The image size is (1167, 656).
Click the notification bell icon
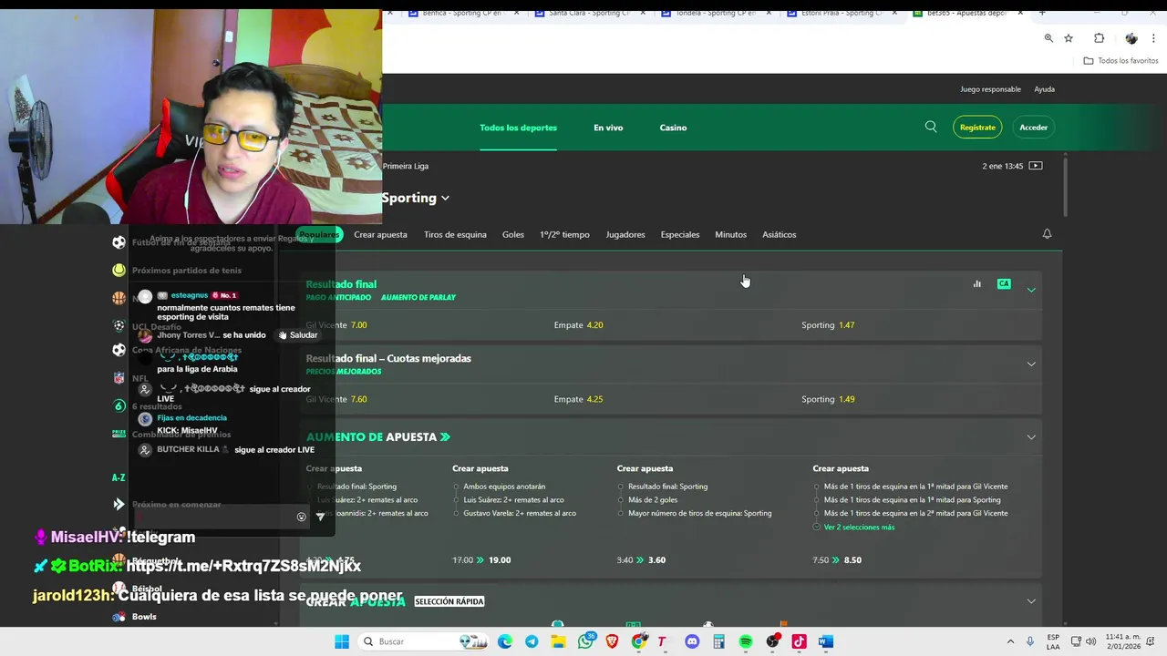[1047, 234]
